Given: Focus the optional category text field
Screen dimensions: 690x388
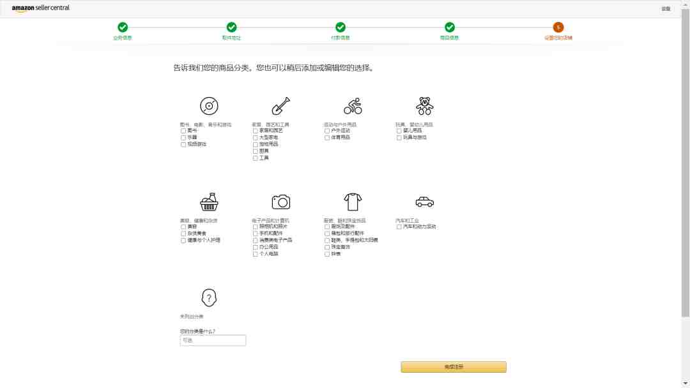Looking at the screenshot, I should coord(213,340).
